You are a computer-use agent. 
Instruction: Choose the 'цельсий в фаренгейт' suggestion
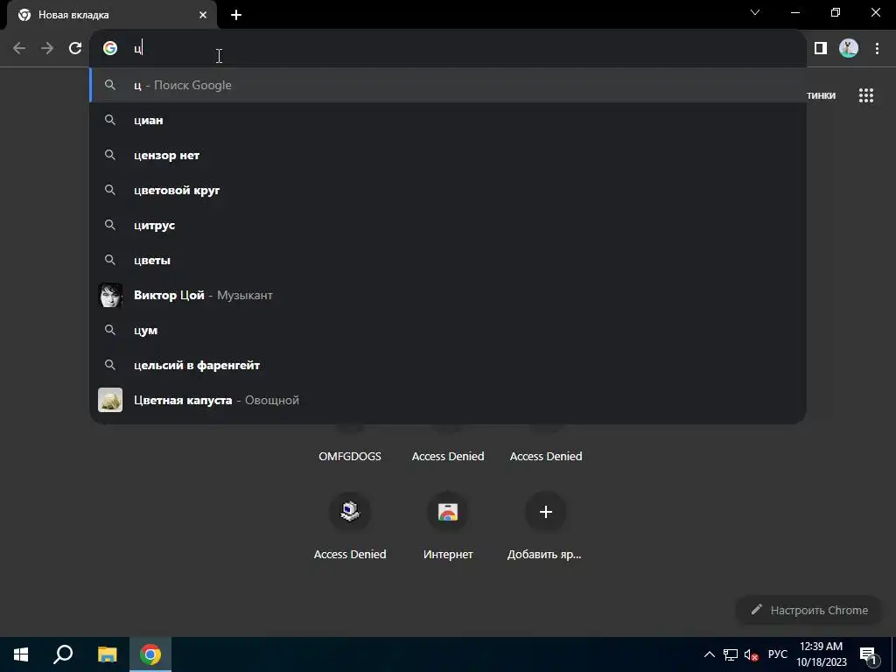448,365
